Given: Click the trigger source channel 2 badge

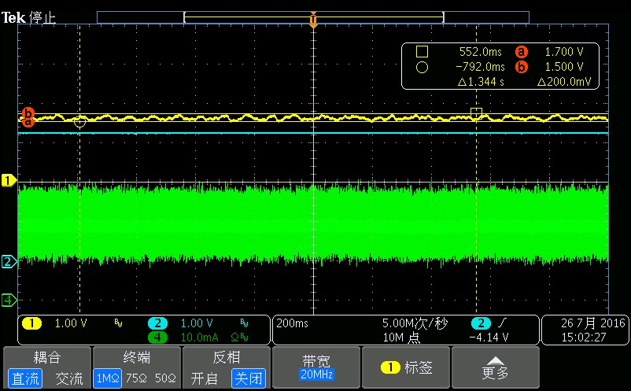Looking at the screenshot, I should 481,323.
